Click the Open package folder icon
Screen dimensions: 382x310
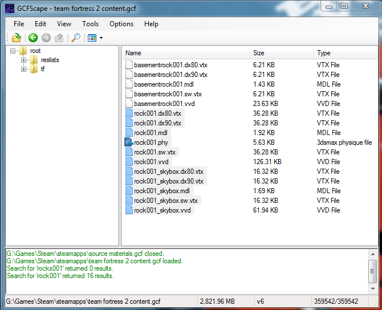click(x=17, y=38)
